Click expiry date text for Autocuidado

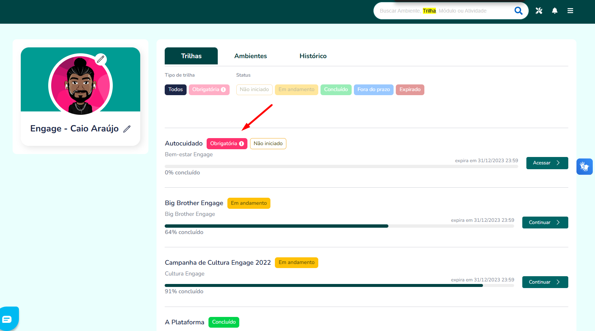pyautogui.click(x=486, y=161)
